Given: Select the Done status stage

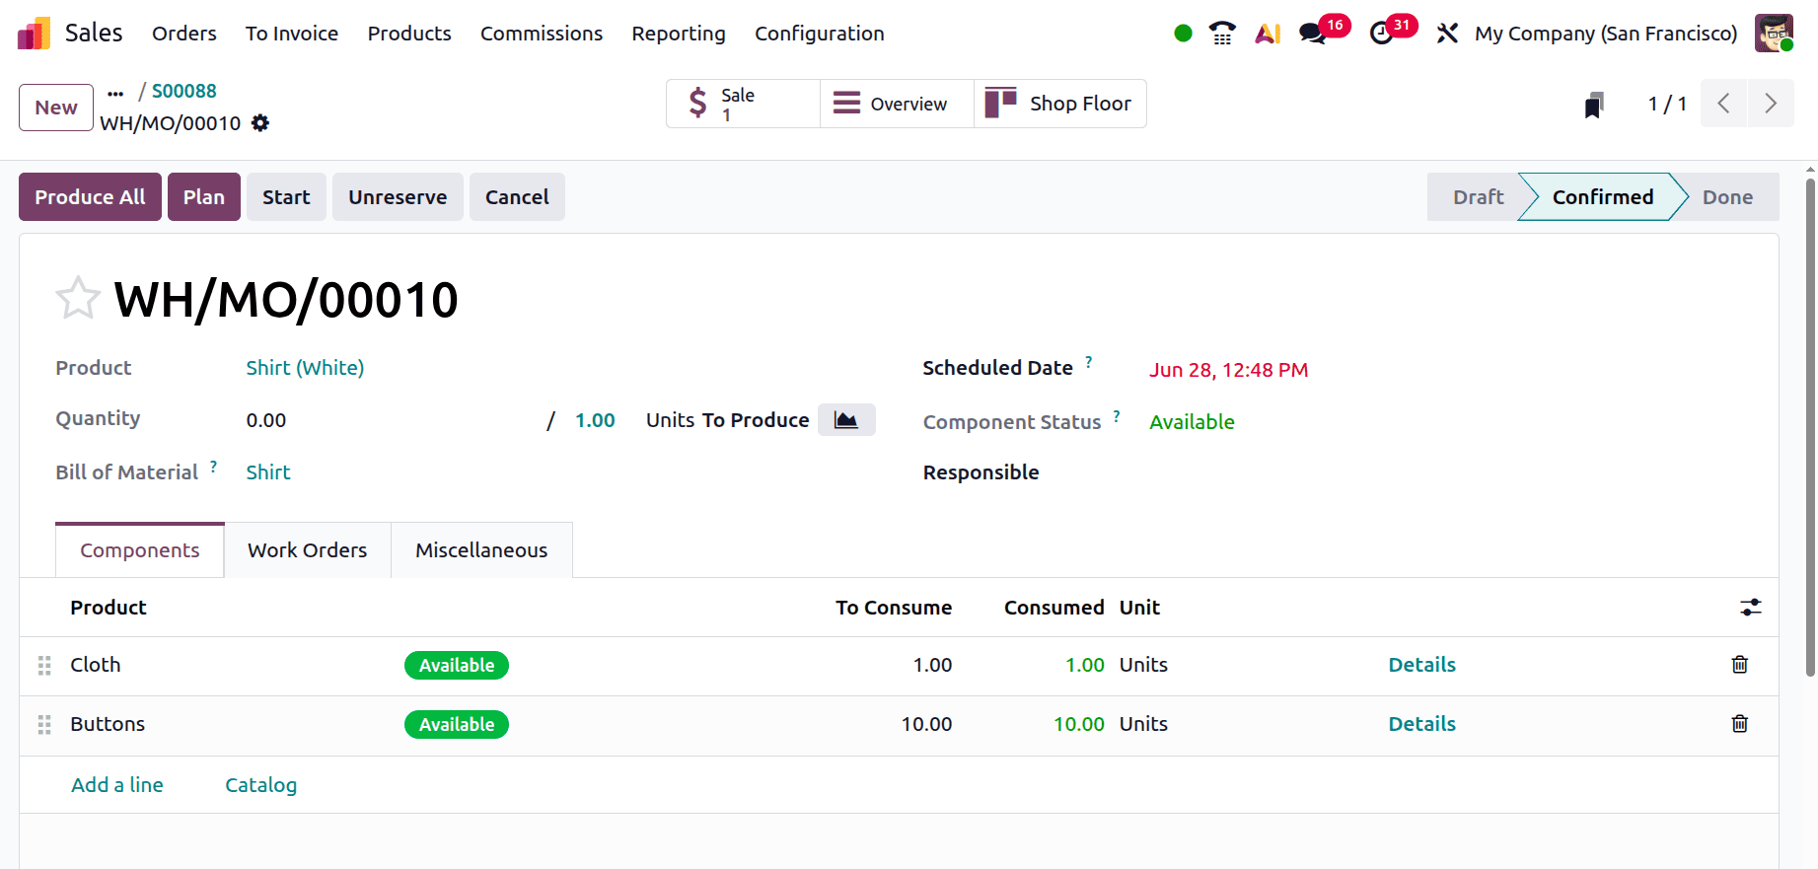Looking at the screenshot, I should (x=1727, y=197).
